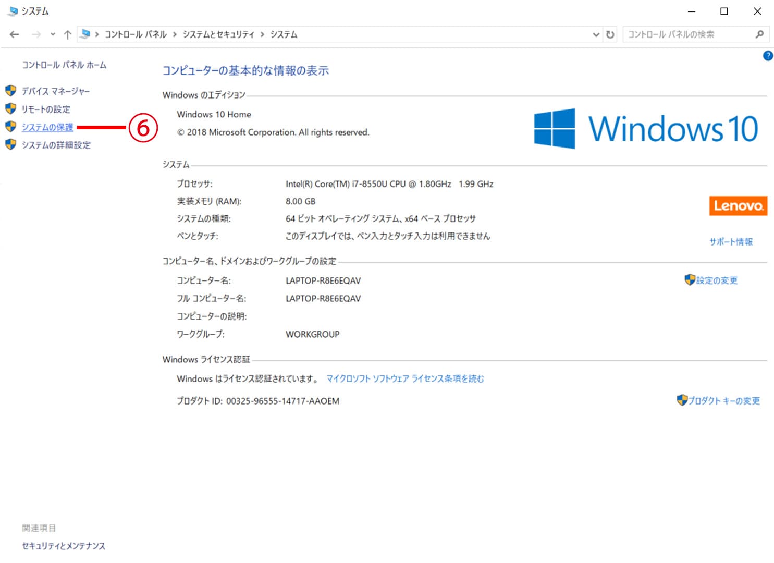Click product ID 00325-96555-14717-AAOEM
This screenshot has width=774, height=563.
click(282, 401)
